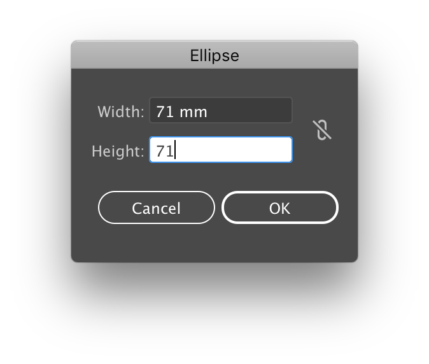Viewport: 429px width, 364px height.
Task: Cancel the Ellipse dialog
Action: (x=157, y=207)
